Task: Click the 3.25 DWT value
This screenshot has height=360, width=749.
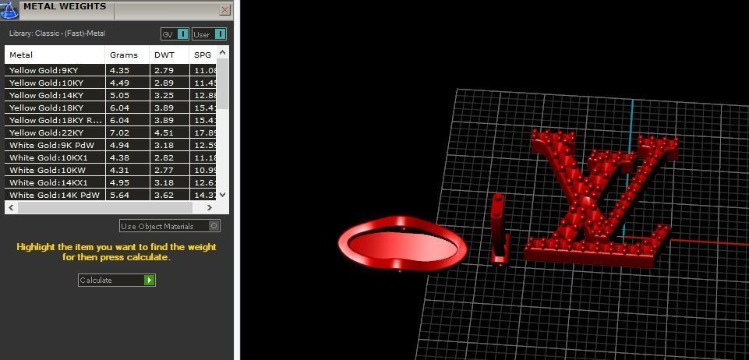Action: click(x=164, y=95)
